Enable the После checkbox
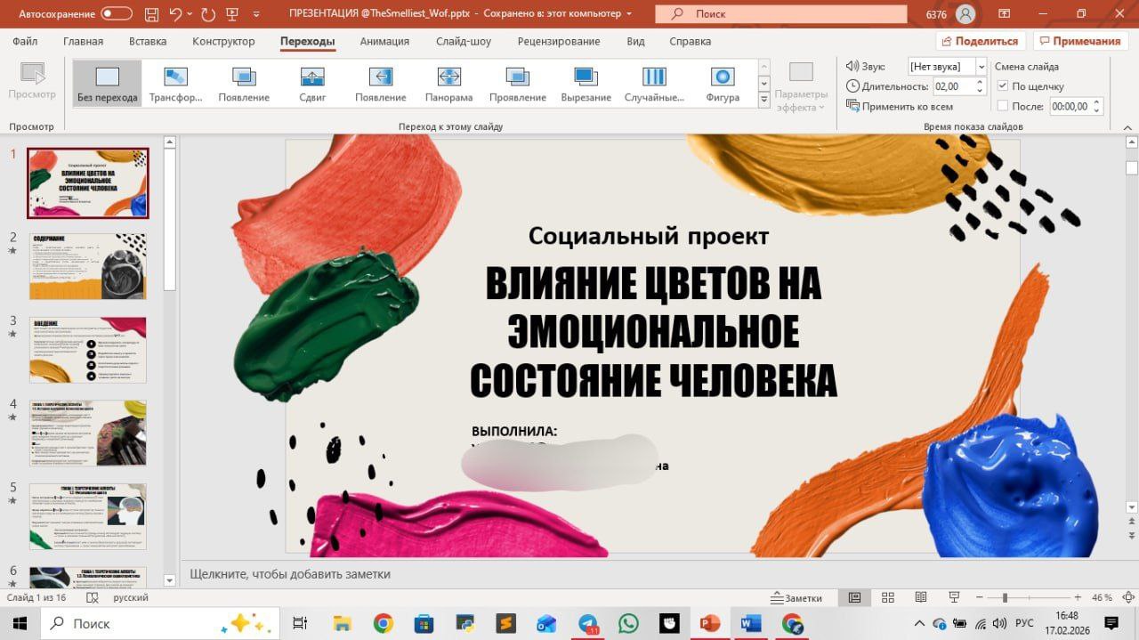The width and height of the screenshot is (1139, 640). point(1003,106)
